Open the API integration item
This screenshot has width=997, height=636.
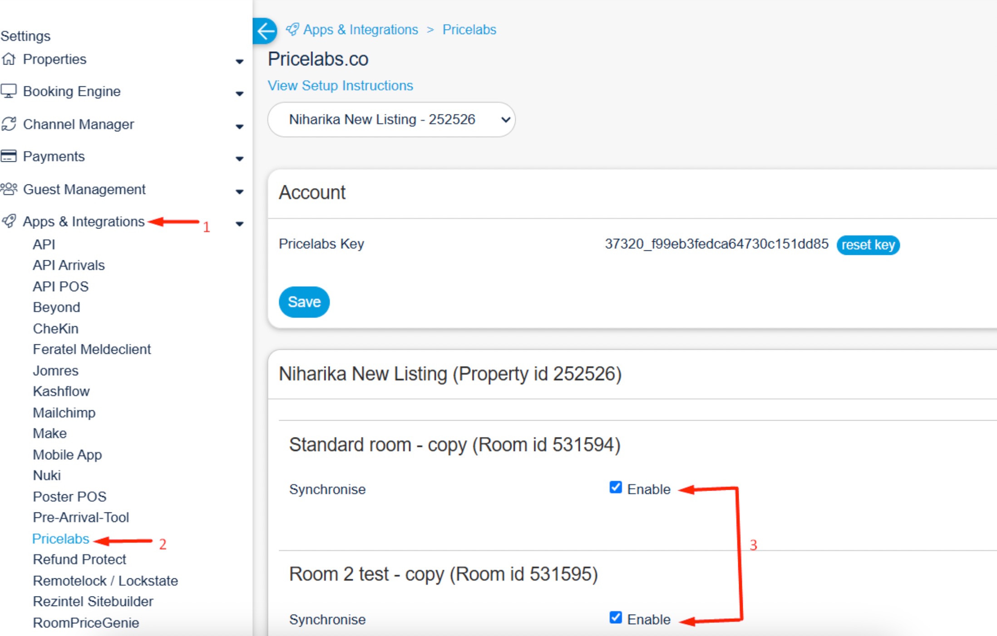click(44, 244)
